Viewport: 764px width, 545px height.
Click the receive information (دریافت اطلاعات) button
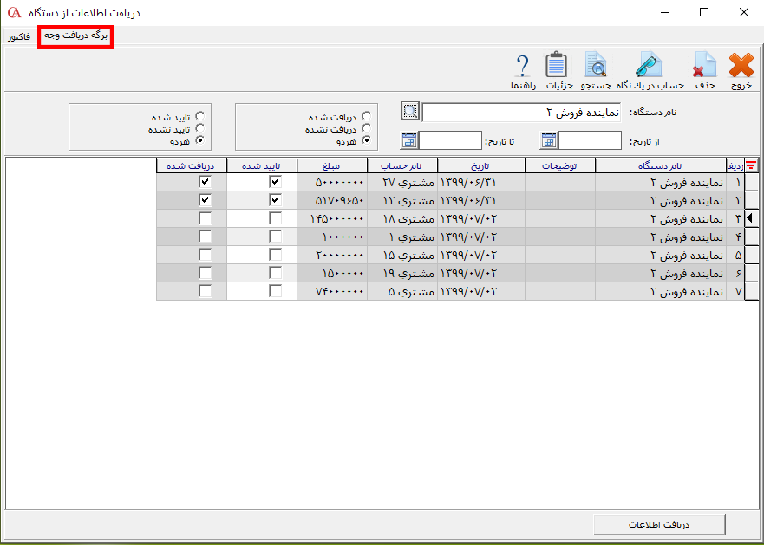click(658, 524)
